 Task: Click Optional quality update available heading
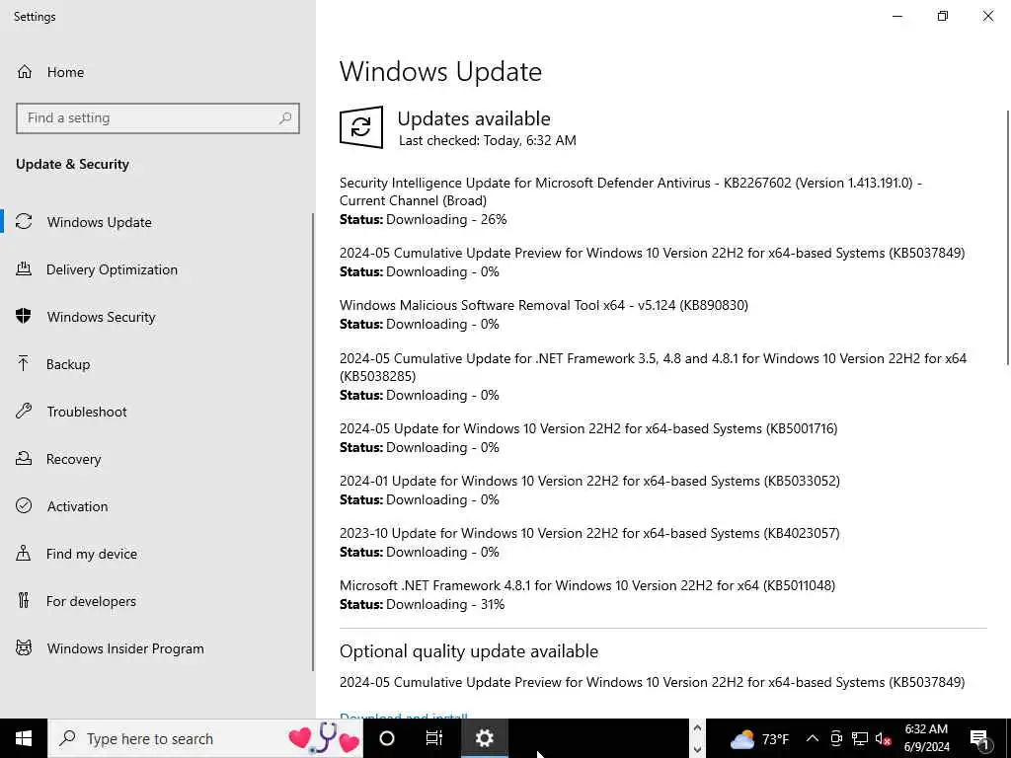(x=469, y=651)
